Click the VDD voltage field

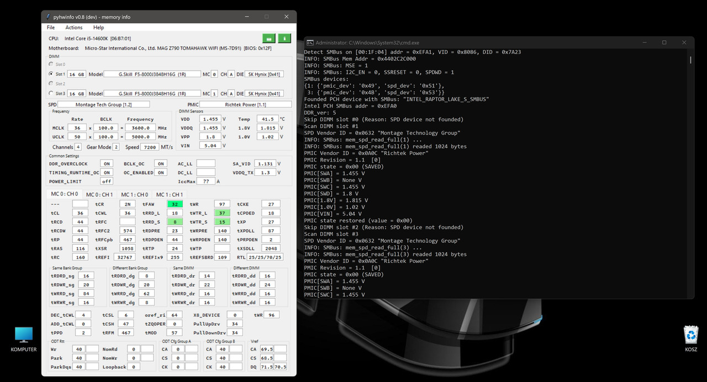click(210, 119)
